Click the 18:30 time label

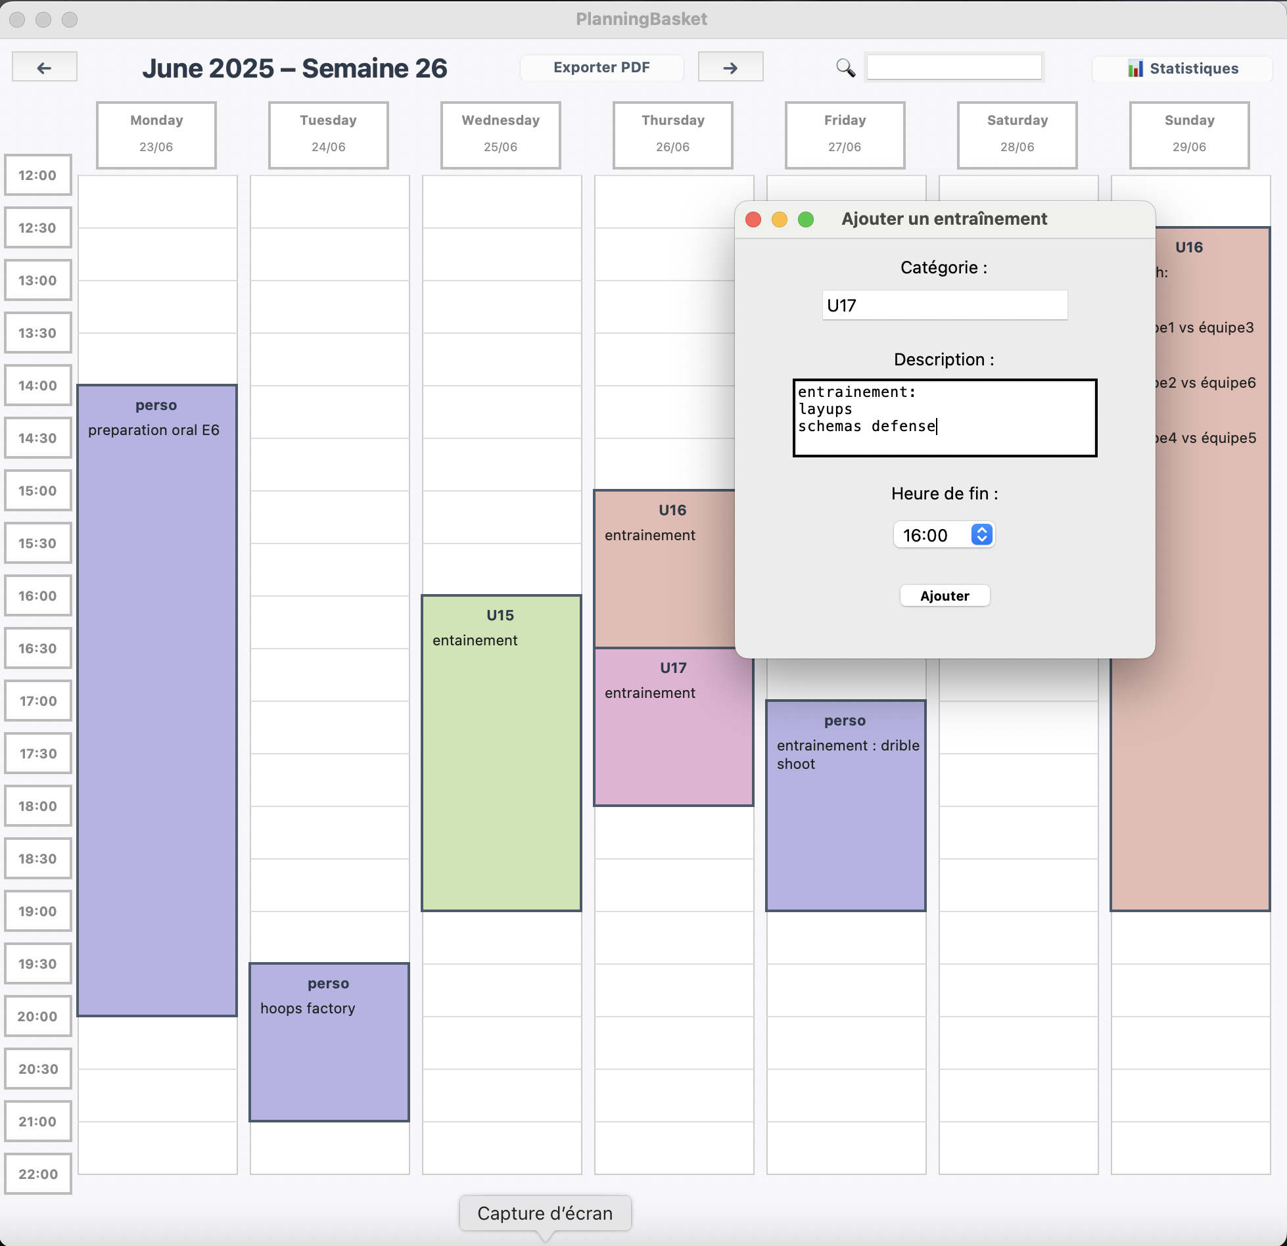click(38, 858)
